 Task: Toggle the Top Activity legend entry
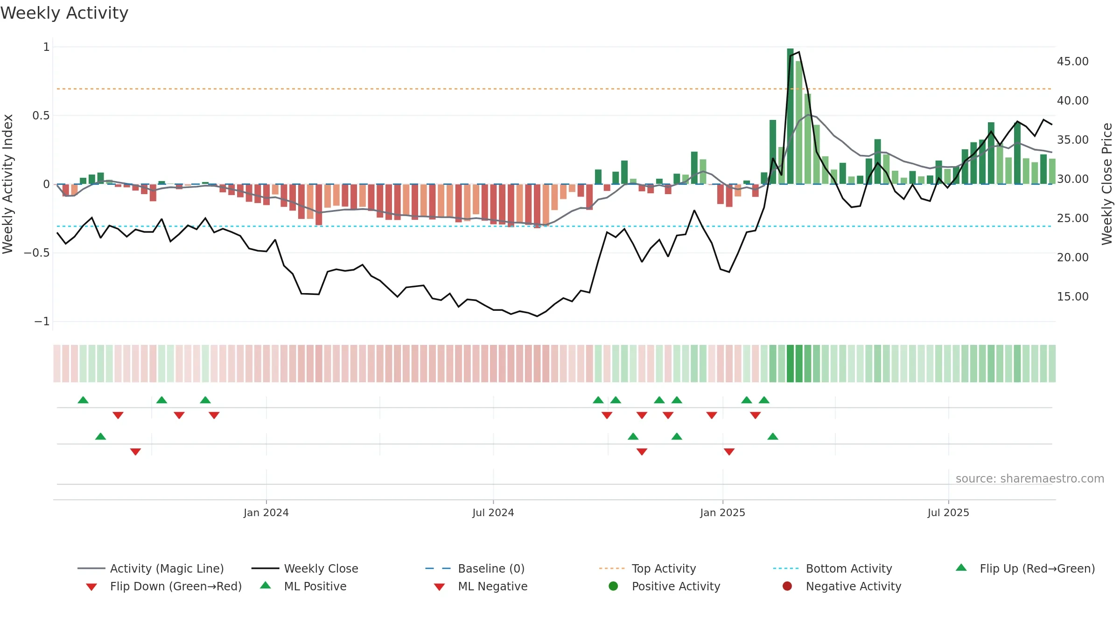click(x=648, y=568)
